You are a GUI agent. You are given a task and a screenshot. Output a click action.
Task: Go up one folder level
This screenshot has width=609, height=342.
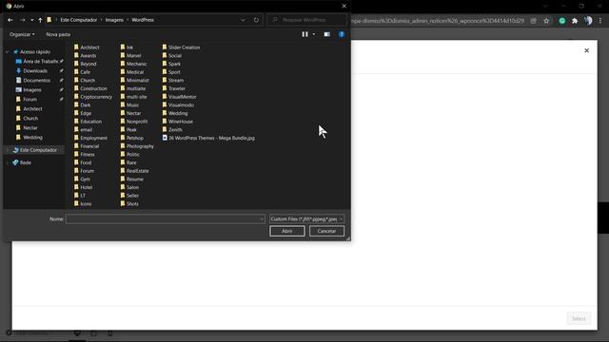pos(40,20)
